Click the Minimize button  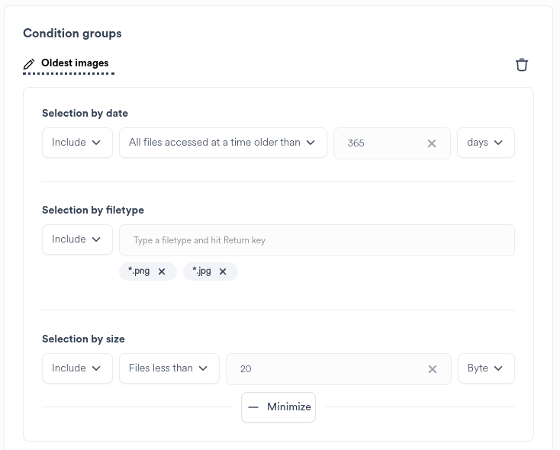(278, 407)
